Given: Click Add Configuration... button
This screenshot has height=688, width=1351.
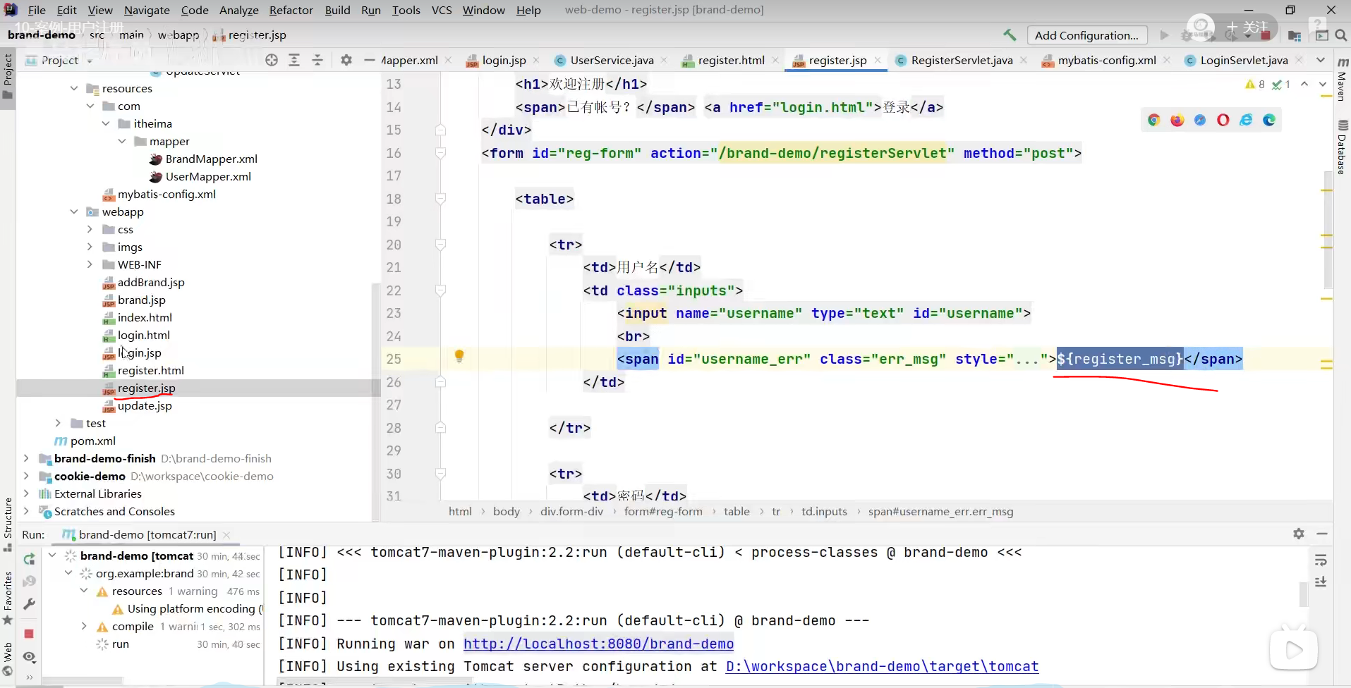Looking at the screenshot, I should pyautogui.click(x=1086, y=35).
